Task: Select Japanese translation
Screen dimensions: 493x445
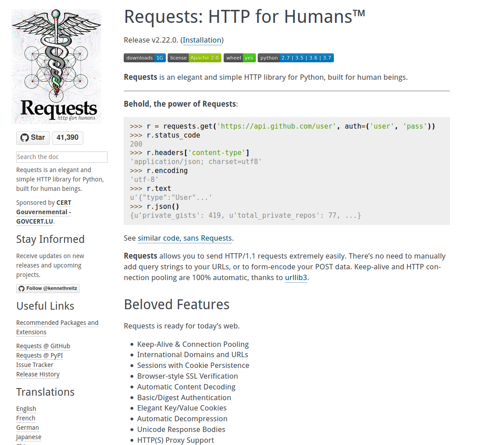Action: [29, 437]
